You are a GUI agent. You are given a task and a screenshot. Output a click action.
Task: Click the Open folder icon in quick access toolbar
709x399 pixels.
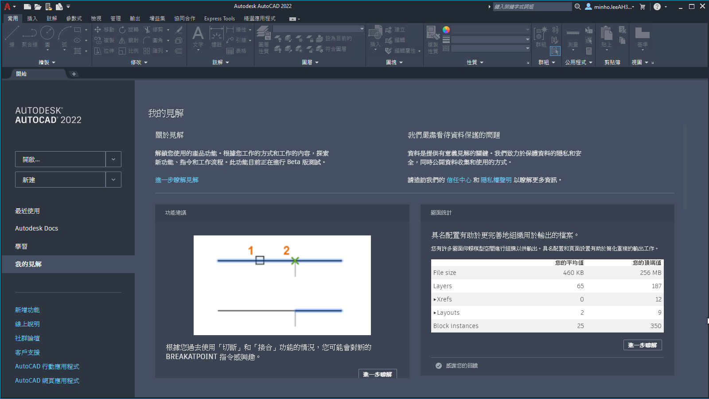[x=38, y=7]
